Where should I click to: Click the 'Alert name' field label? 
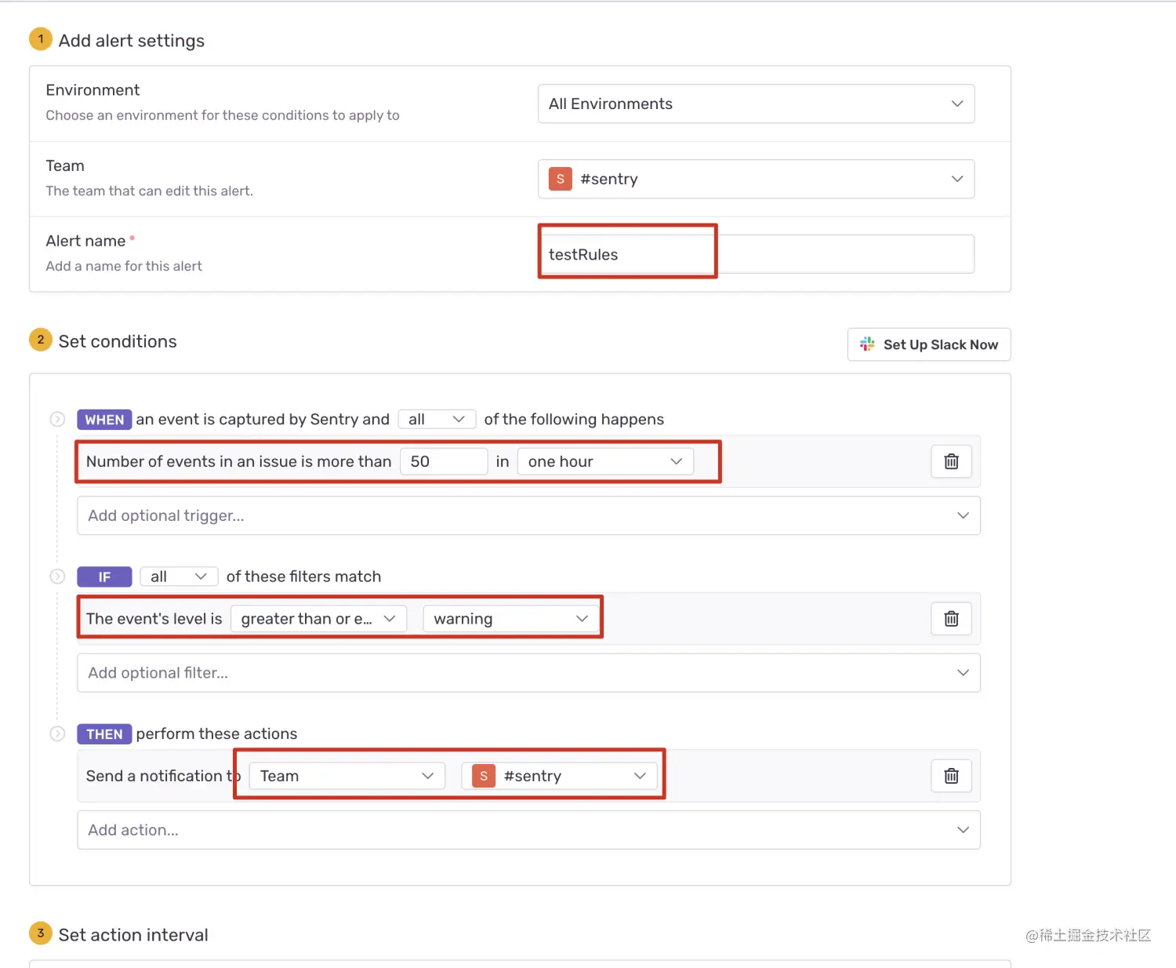(x=85, y=241)
